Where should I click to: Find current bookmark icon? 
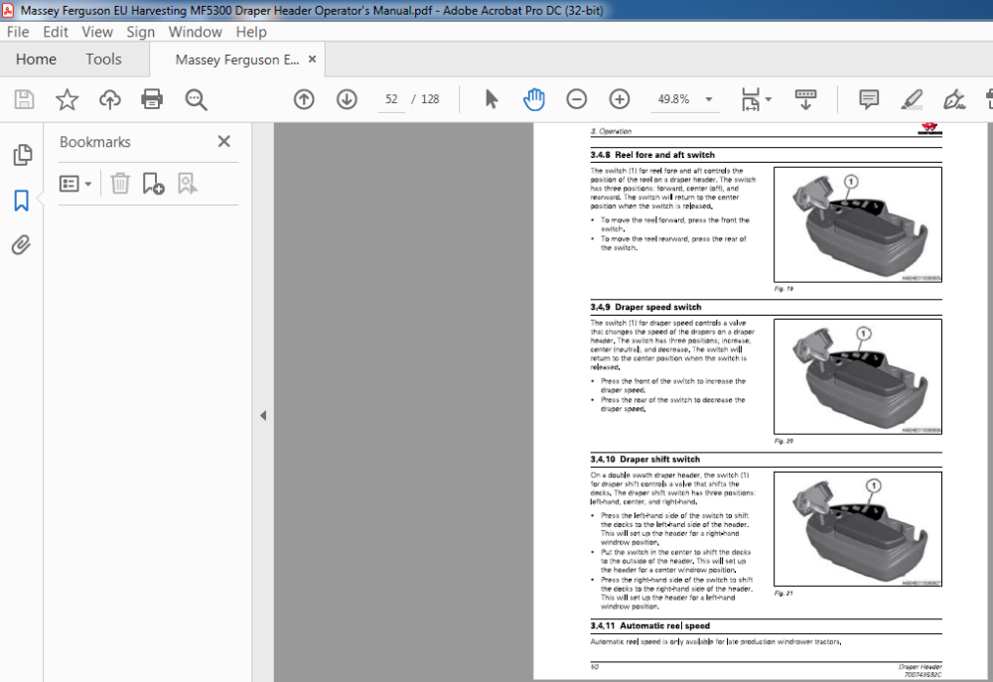click(x=187, y=184)
